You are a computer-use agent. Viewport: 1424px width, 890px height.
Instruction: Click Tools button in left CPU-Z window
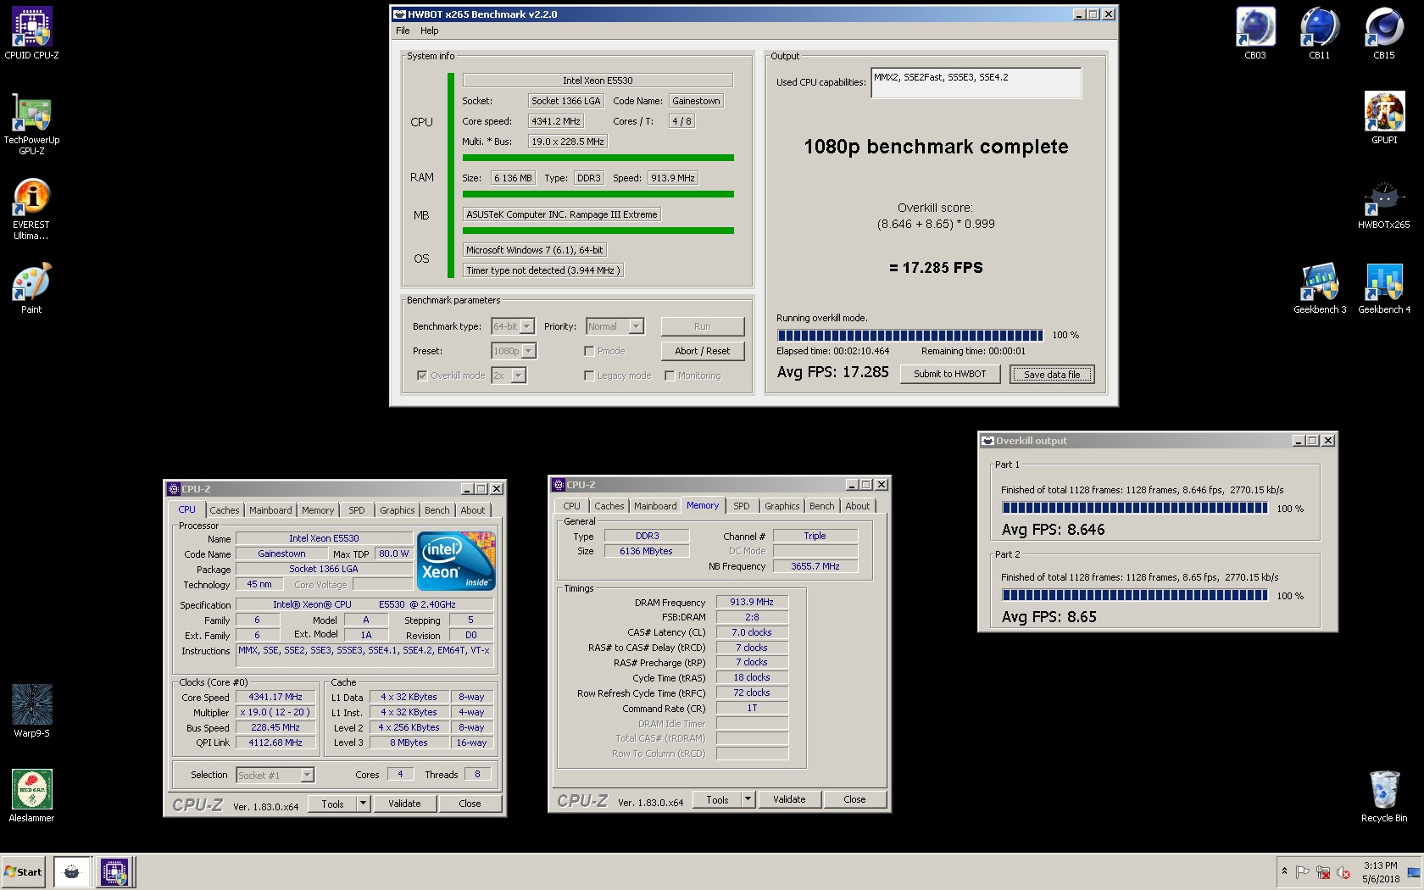tap(333, 804)
